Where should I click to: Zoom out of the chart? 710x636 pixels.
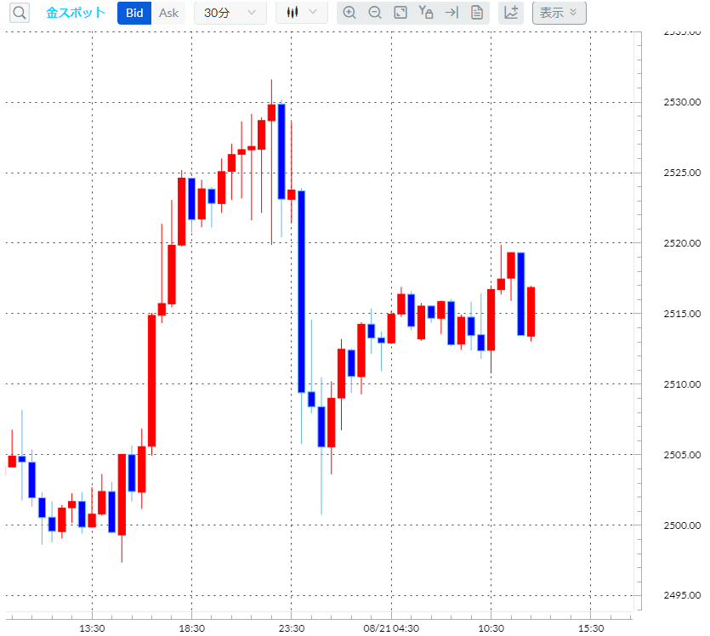375,13
